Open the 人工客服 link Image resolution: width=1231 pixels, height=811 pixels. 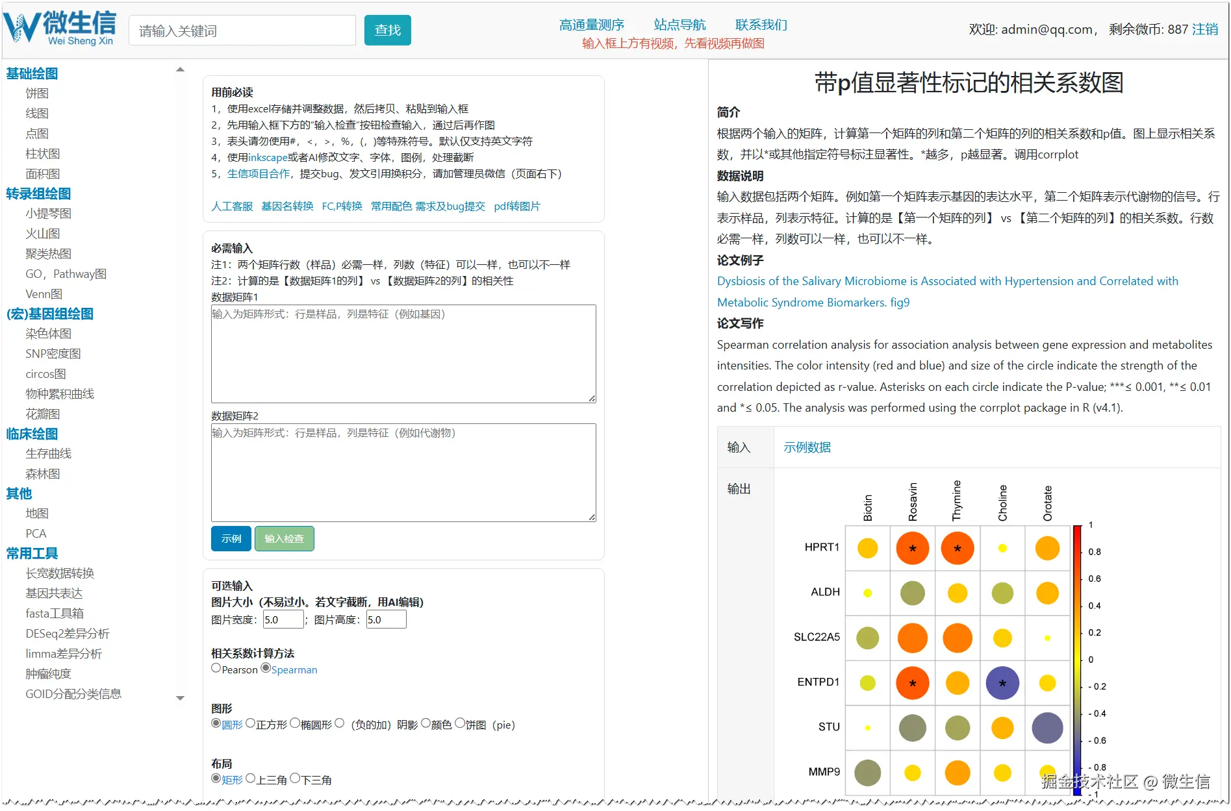pyautogui.click(x=232, y=206)
